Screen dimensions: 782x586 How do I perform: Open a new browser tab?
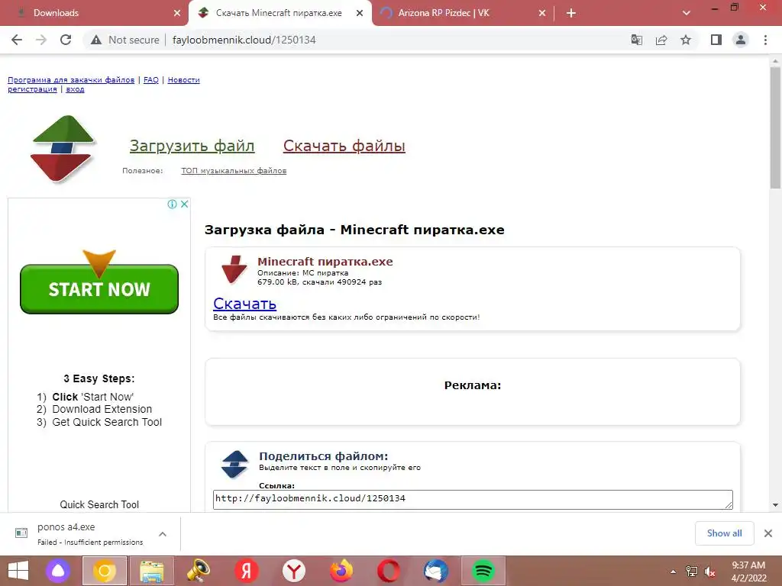[x=571, y=14]
